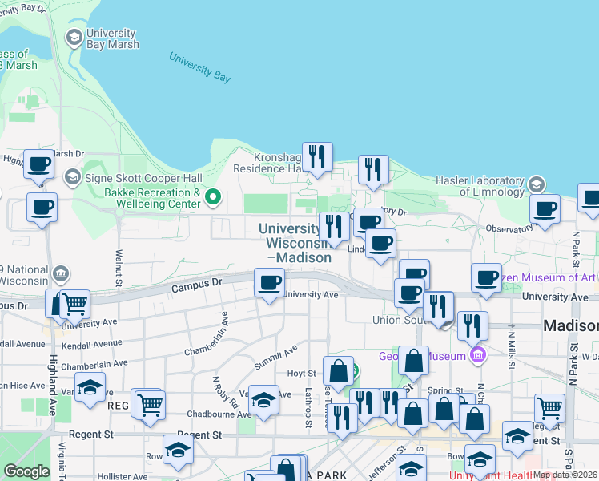Select shopping cart marker west of N Park St
Viewport: 599px width, 481px height.
click(549, 409)
